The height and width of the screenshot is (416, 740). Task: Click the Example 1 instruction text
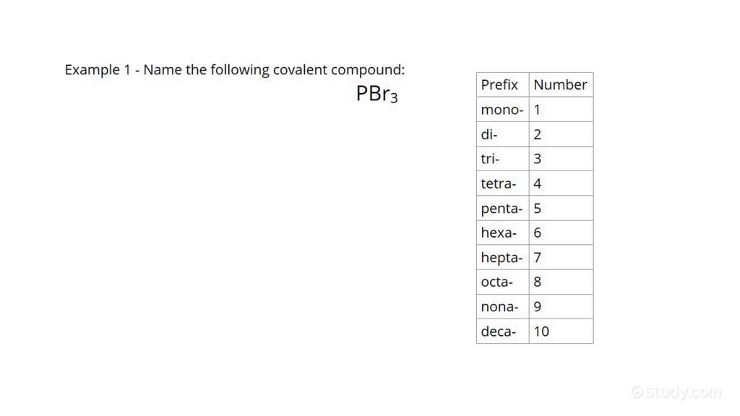(235, 70)
